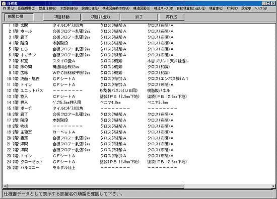The image size is (277, 199).
Task: Click the ベニヤ2.7mm cell
Action: (158, 103)
